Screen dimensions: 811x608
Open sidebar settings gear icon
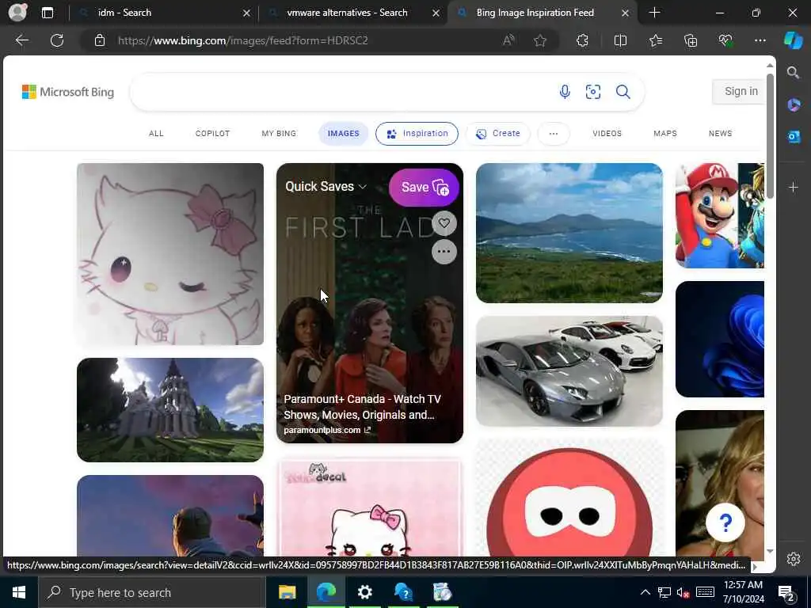pyautogui.click(x=794, y=559)
